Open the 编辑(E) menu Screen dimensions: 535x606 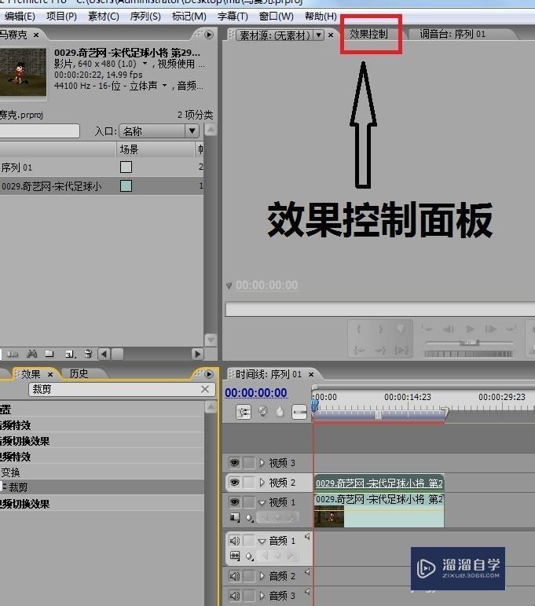point(20,17)
